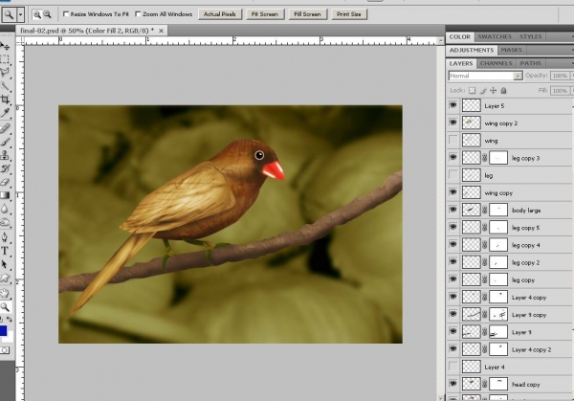Select the Layer 9 copy layer name
The height and width of the screenshot is (401, 574).
point(529,315)
